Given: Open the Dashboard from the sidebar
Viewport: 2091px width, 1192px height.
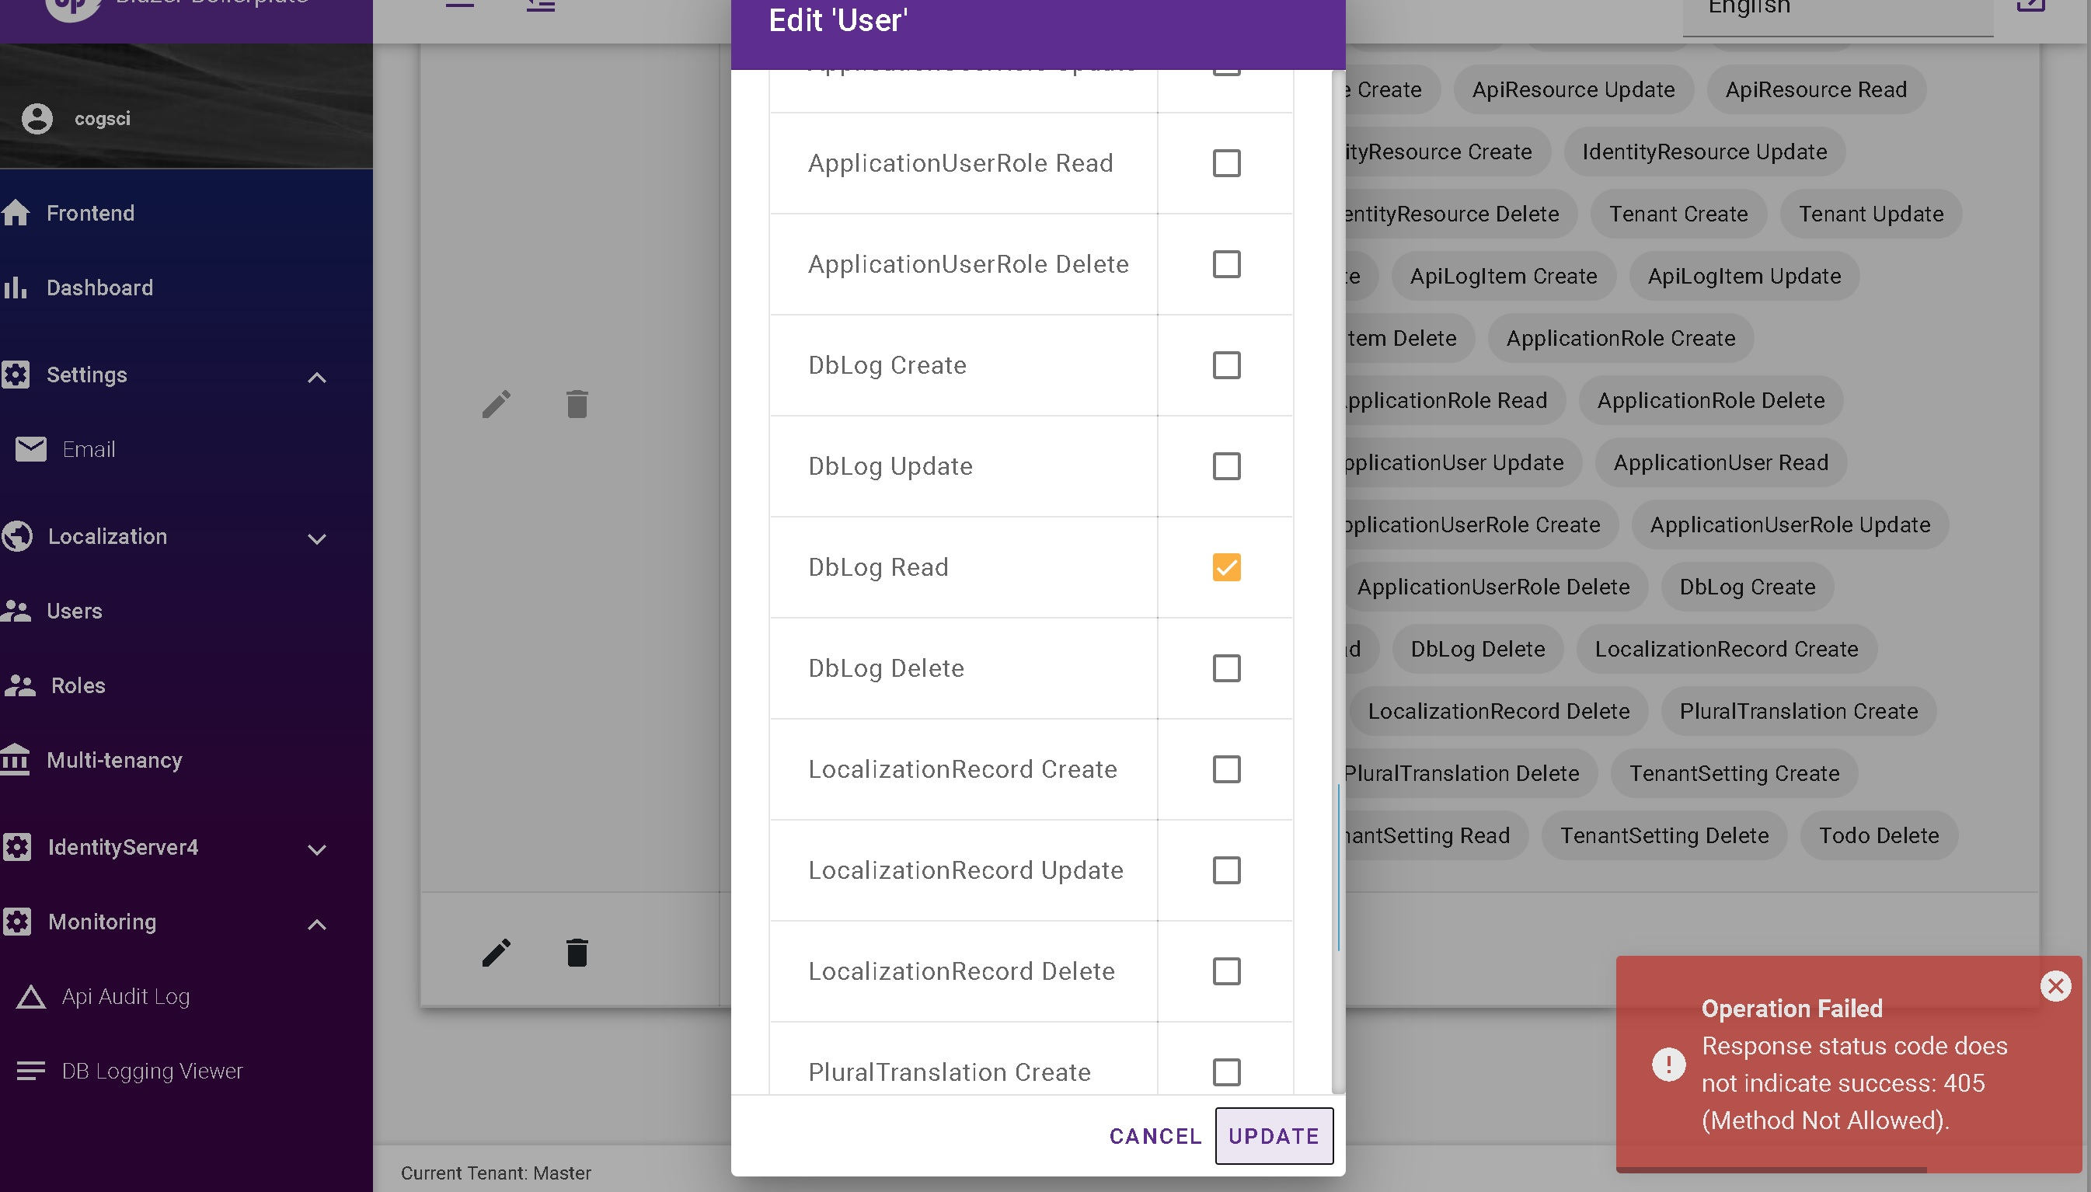Looking at the screenshot, I should pos(99,288).
